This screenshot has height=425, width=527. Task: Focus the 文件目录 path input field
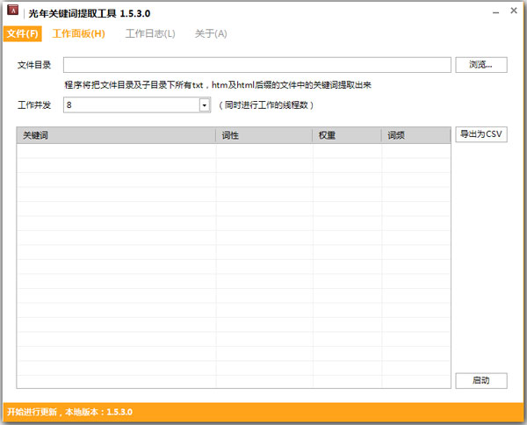click(x=257, y=65)
